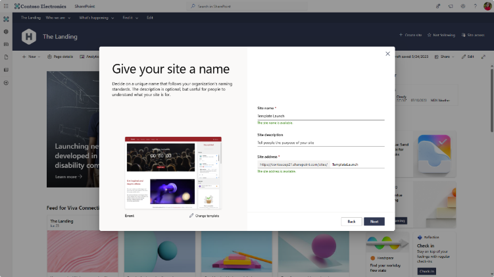Click the Next button
The height and width of the screenshot is (277, 494).
374,222
